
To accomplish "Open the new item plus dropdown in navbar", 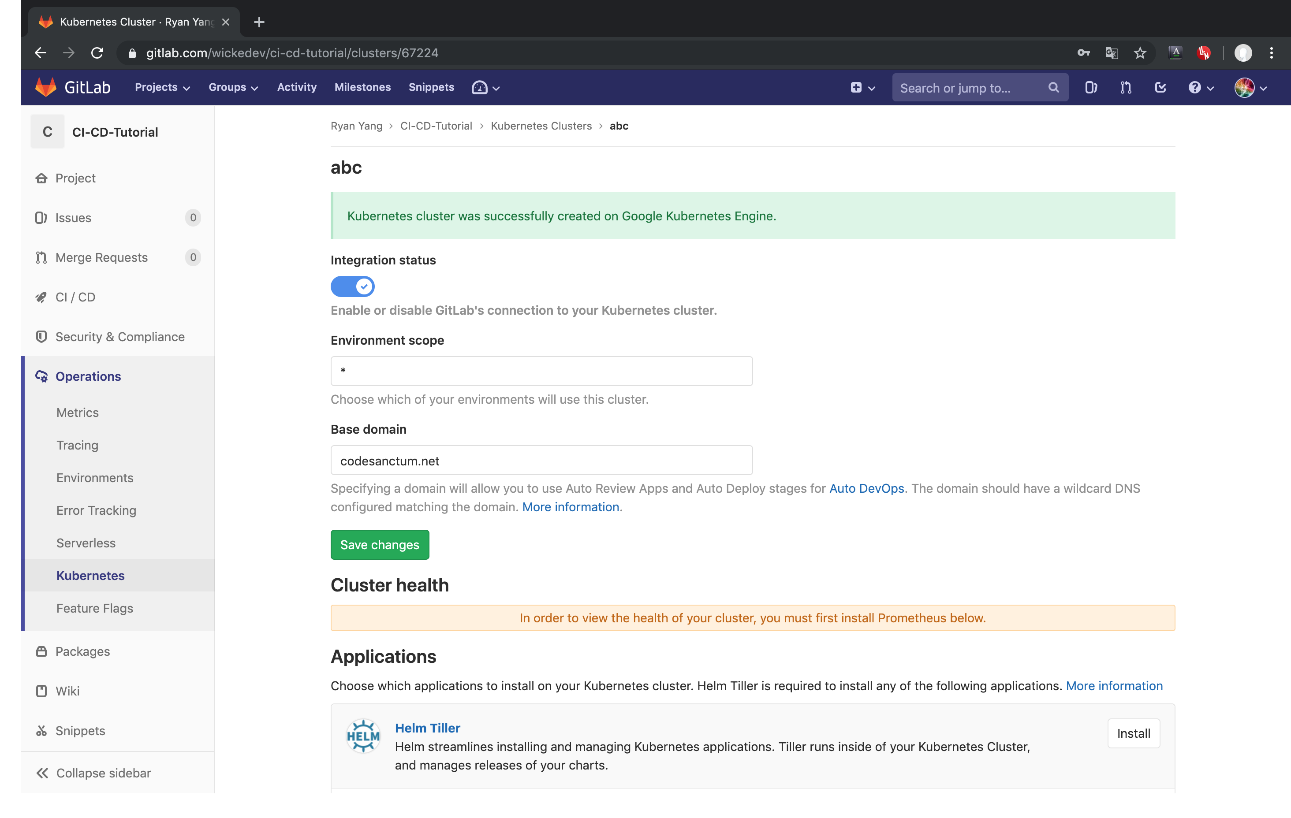I will (x=862, y=87).
